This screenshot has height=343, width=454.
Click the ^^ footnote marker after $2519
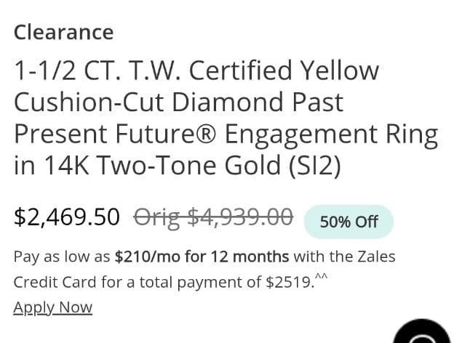(x=321, y=276)
